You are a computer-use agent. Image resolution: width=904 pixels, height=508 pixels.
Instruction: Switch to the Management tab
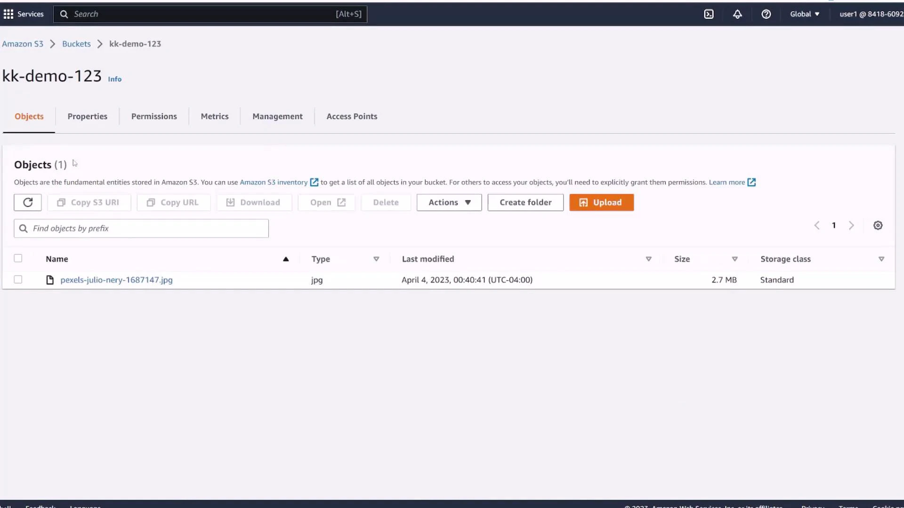277,116
